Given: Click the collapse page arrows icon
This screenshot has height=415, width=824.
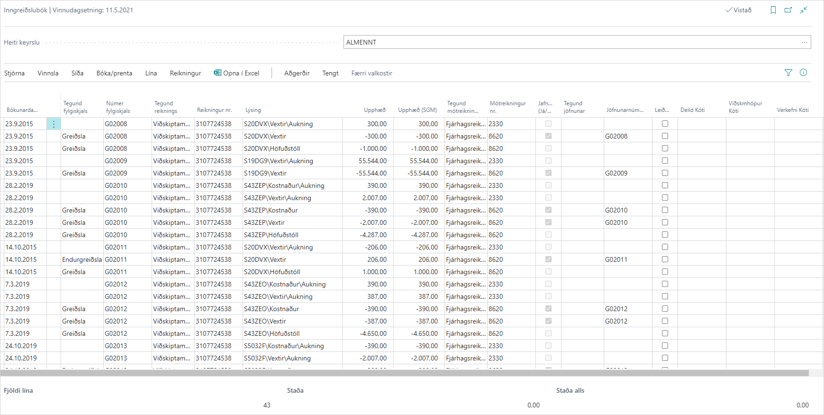Looking at the screenshot, I should [804, 10].
